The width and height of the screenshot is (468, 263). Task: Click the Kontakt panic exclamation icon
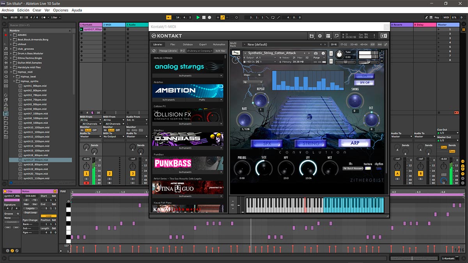pos(374,36)
